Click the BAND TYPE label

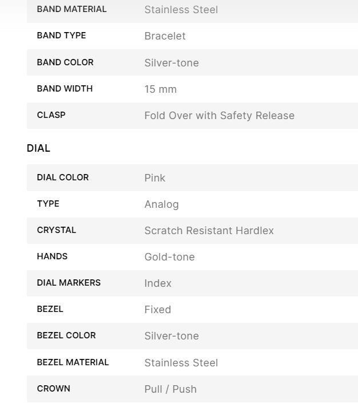pos(61,35)
